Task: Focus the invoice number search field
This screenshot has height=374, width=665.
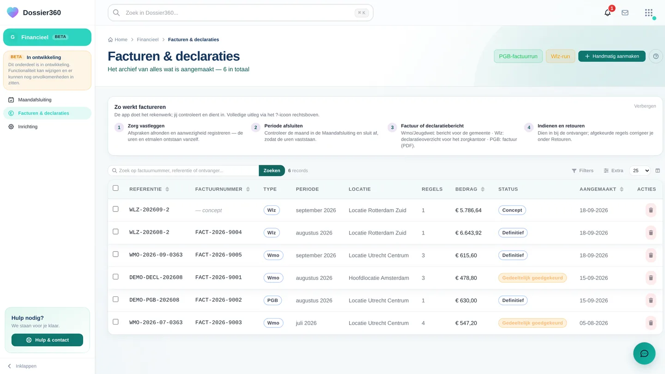Action: pyautogui.click(x=183, y=171)
